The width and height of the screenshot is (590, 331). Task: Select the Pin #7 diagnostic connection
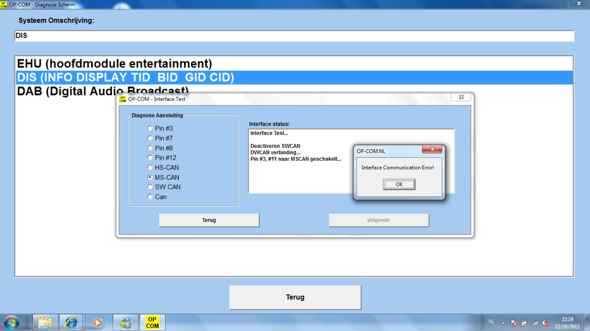151,138
